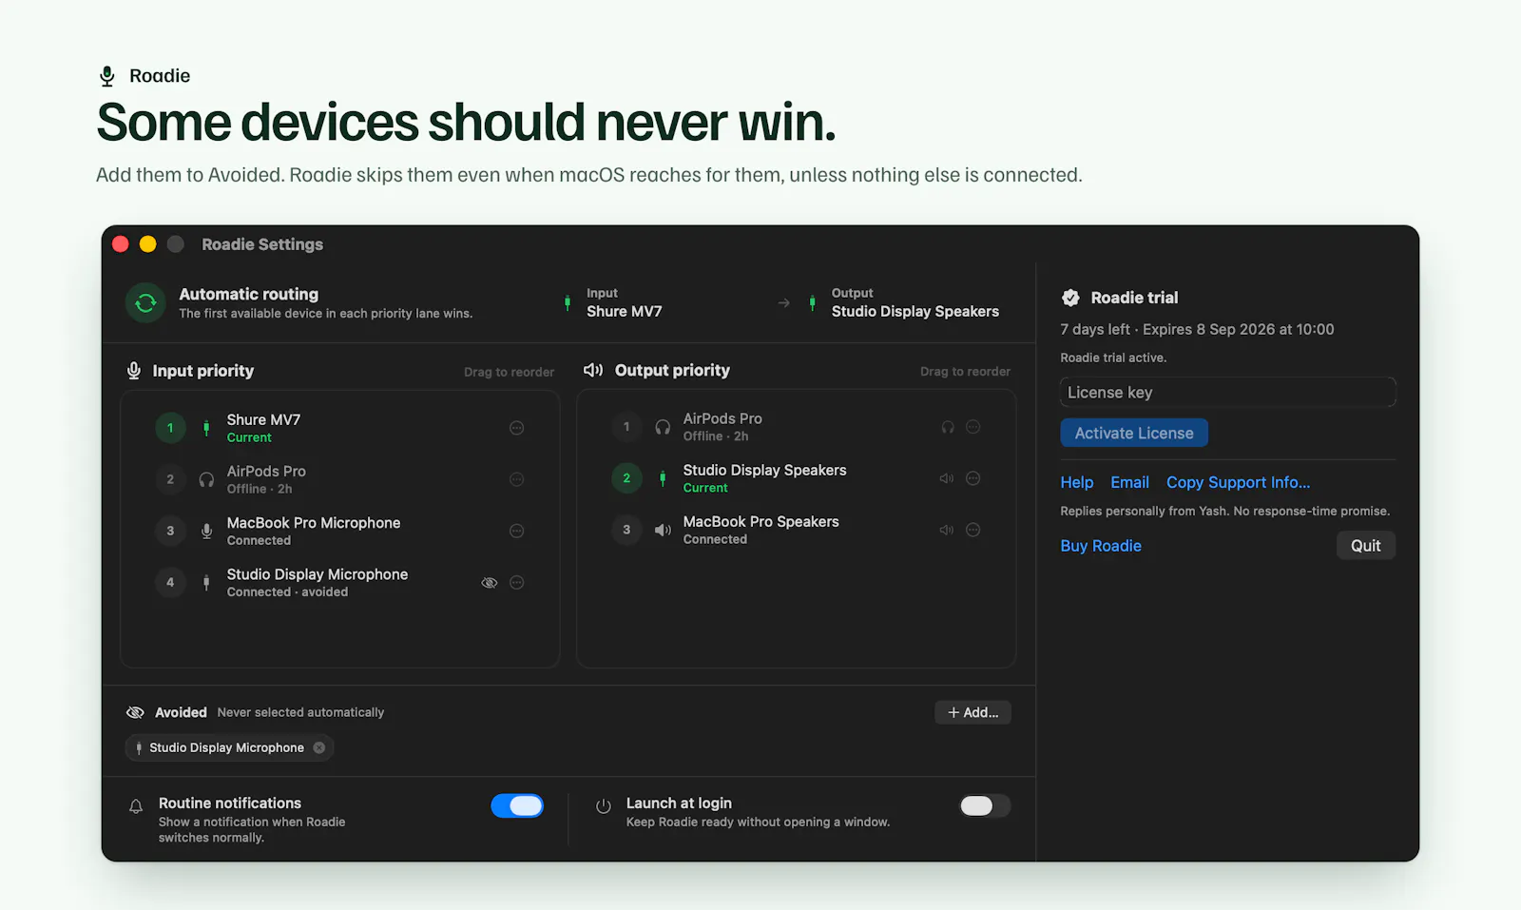Open more options for AirPods Pro input

click(x=517, y=479)
